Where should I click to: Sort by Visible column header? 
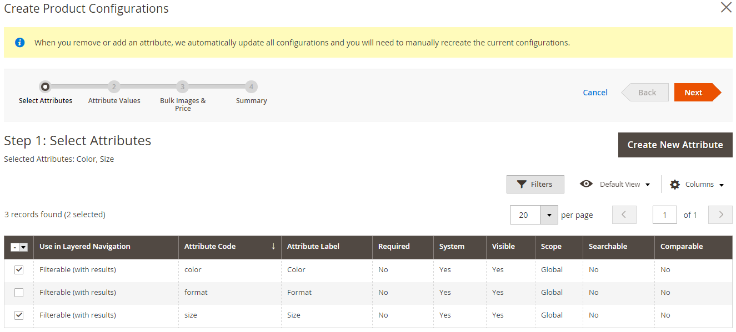[510, 247]
